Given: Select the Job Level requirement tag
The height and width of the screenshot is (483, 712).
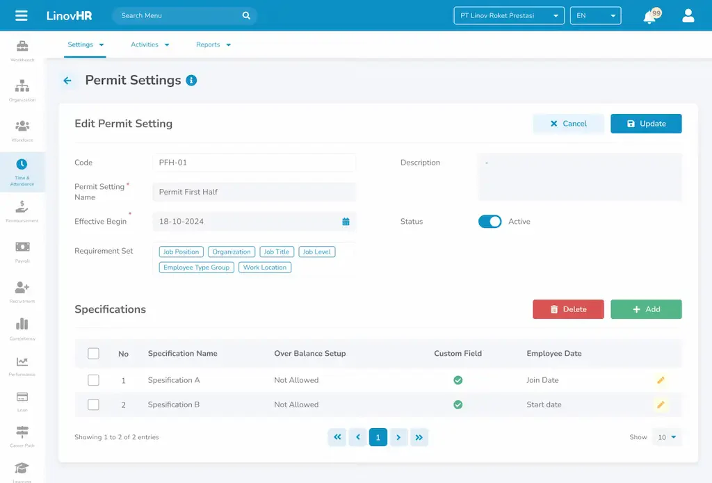Looking at the screenshot, I should (317, 252).
